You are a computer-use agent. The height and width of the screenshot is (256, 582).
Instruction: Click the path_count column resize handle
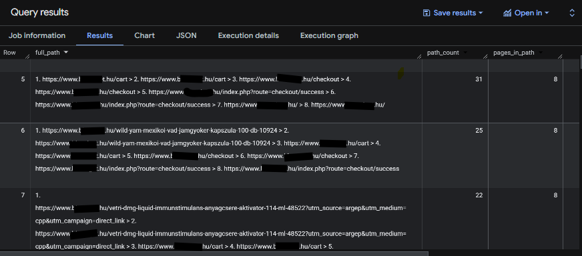(x=485, y=57)
